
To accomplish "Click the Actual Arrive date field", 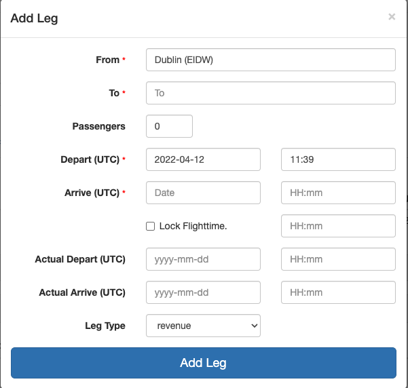I will 203,292.
